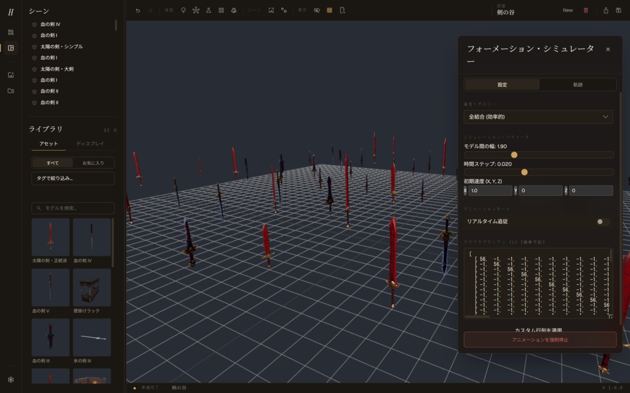
Task: Click the four-squares grid add icon
Action: pos(221,10)
